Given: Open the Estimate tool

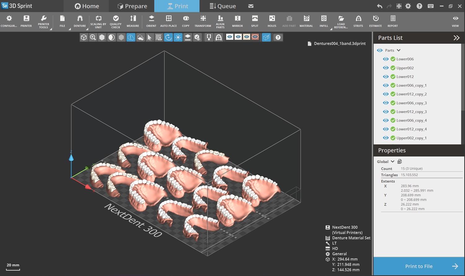Looking at the screenshot, I should (375, 21).
